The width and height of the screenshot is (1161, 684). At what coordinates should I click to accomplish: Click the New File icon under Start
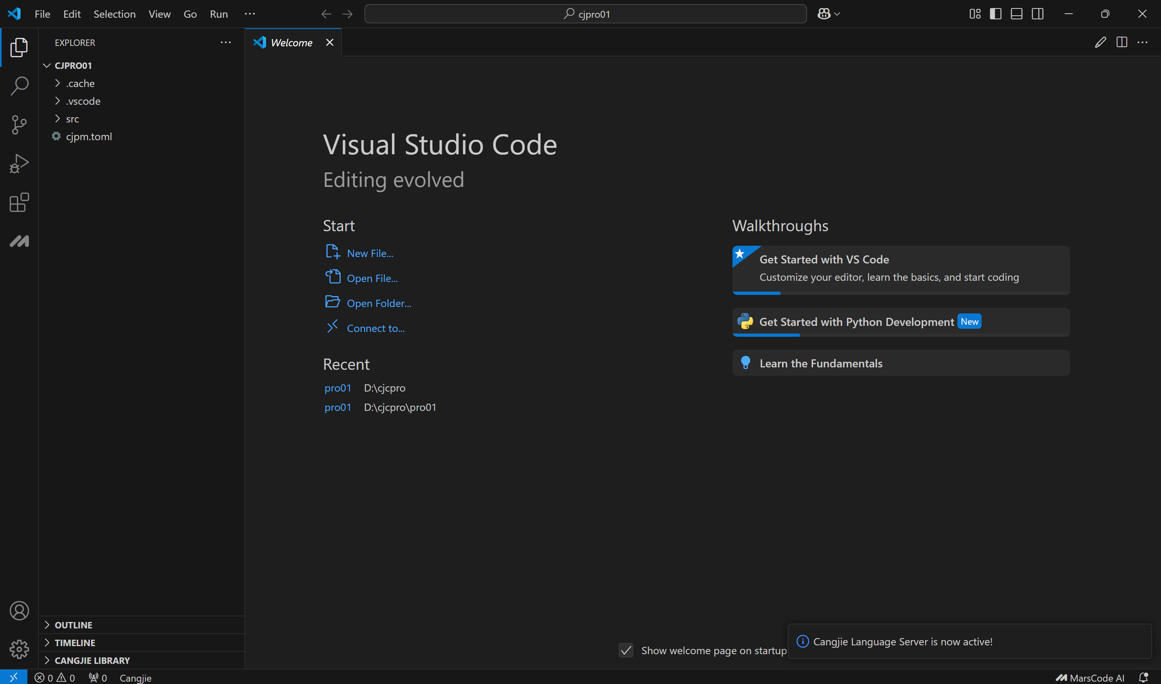333,252
